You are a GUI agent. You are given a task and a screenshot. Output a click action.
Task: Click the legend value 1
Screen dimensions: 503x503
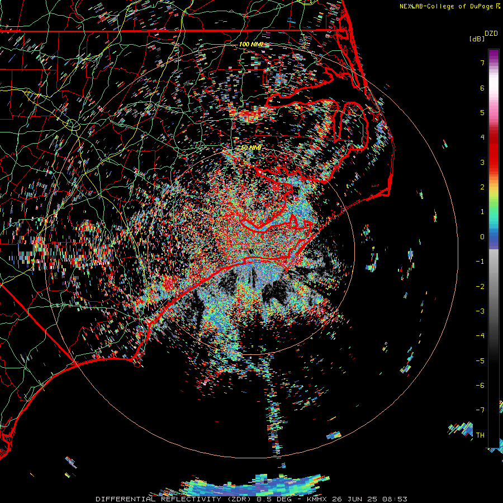[482, 212]
